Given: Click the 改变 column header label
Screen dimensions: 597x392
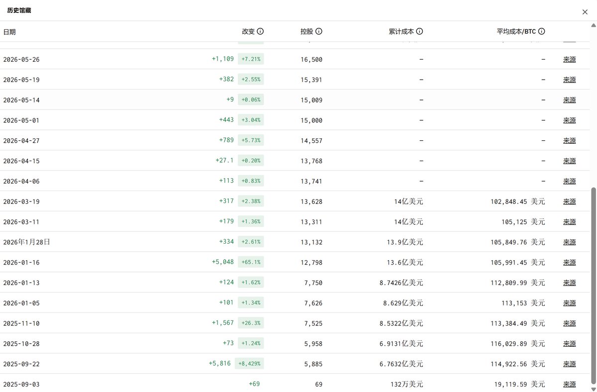Looking at the screenshot, I should point(248,31).
